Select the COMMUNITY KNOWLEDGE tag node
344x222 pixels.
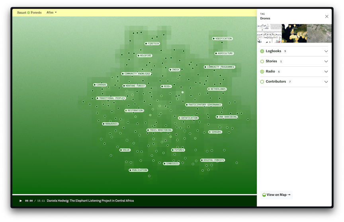pos(136,74)
